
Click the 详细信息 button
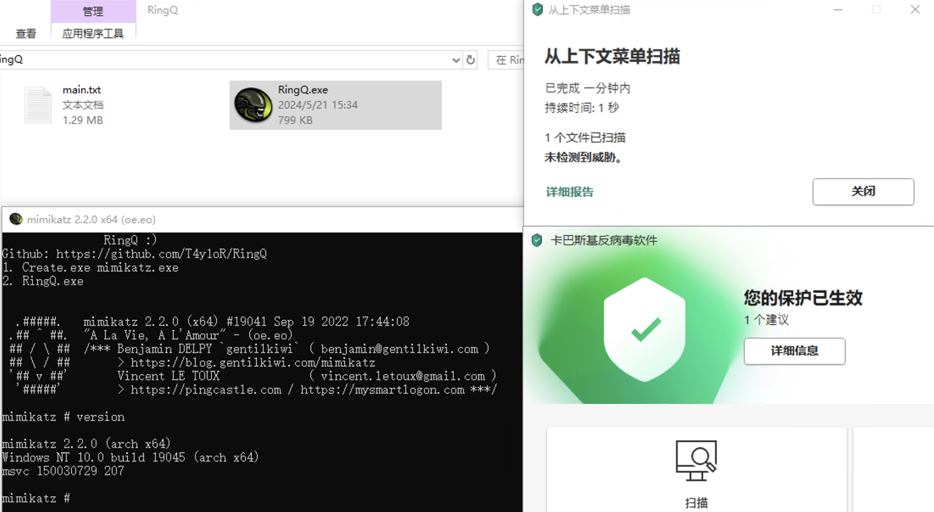click(794, 351)
